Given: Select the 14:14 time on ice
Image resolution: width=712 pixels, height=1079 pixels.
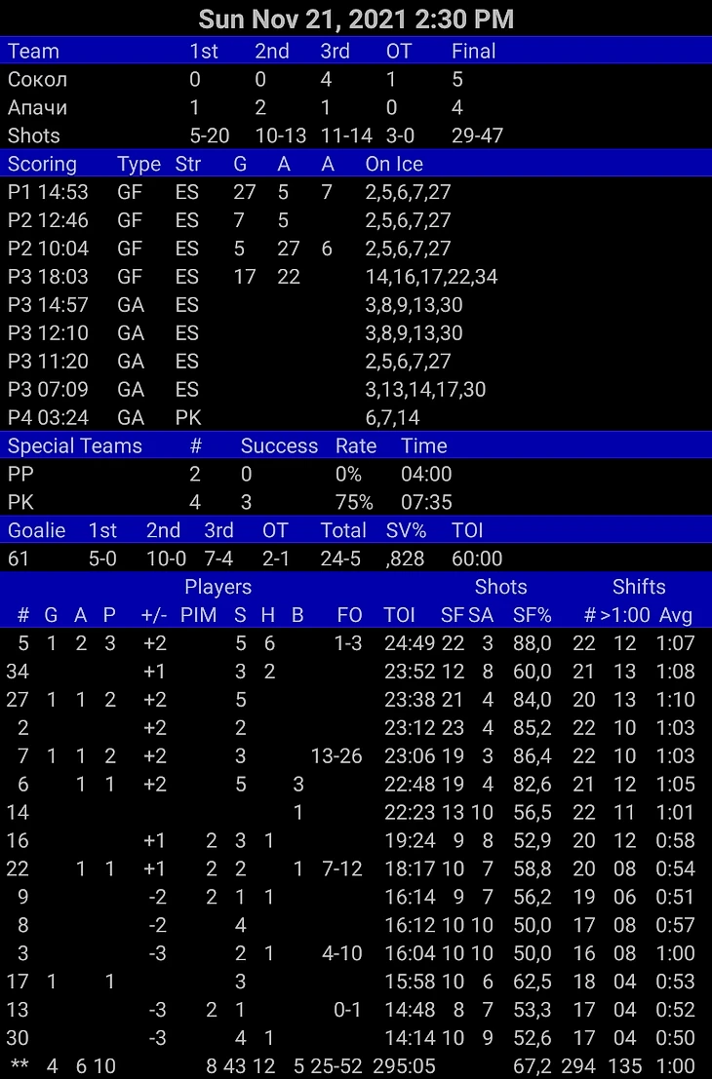Looking at the screenshot, I should (x=410, y=1038).
